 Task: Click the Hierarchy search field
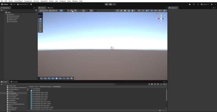[19, 10]
